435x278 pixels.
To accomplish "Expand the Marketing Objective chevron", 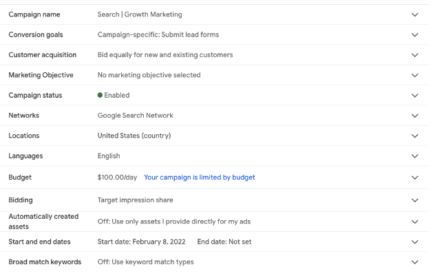I will [414, 75].
